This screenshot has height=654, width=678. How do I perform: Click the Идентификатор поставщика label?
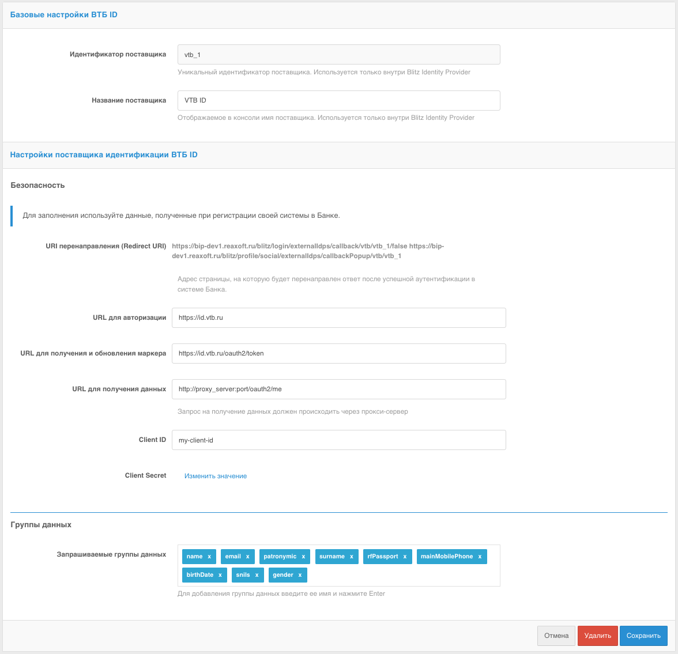click(x=118, y=55)
